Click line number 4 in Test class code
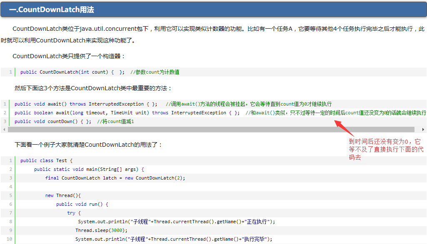Screen dimensions: 427x244 [x=10, y=187]
